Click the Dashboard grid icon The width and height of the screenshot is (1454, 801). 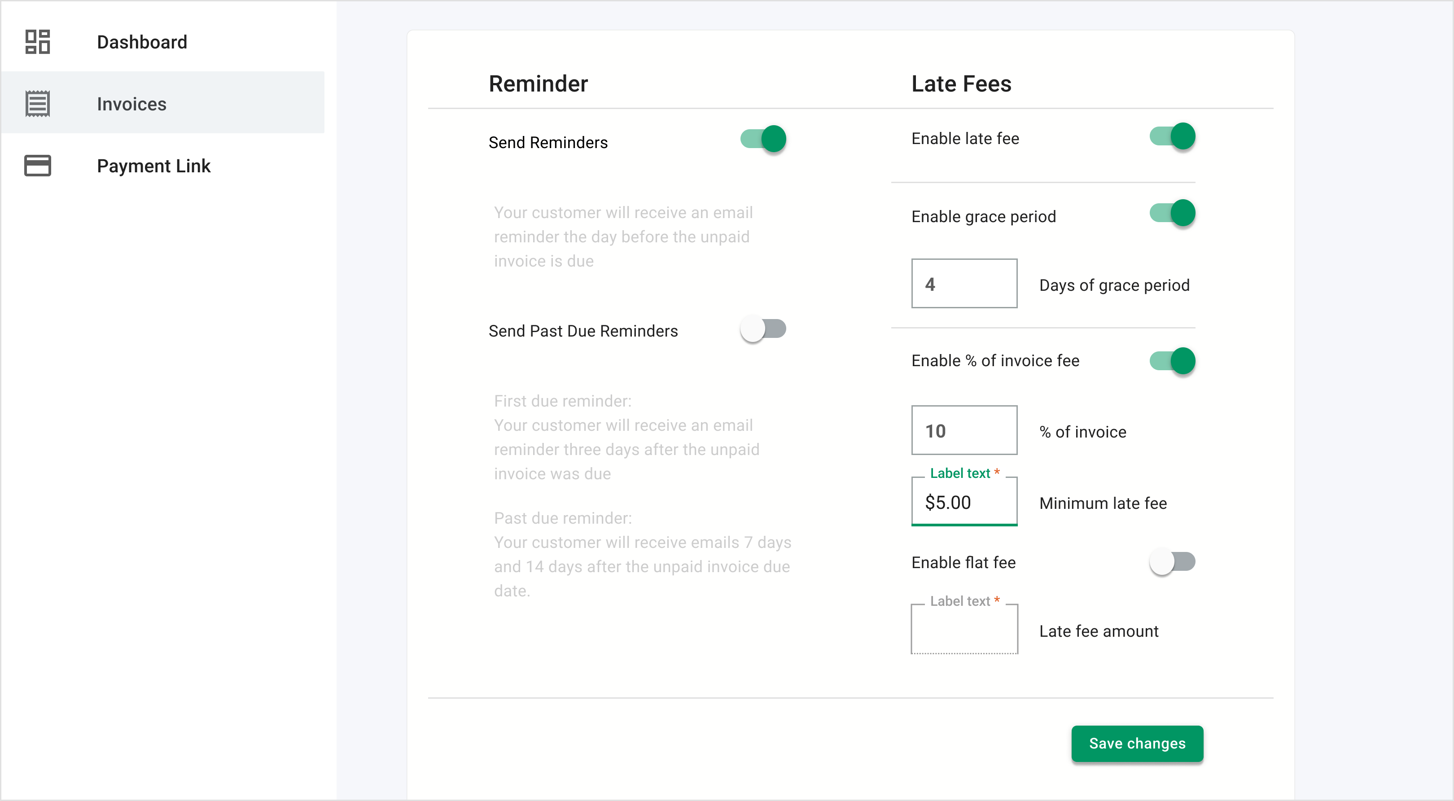tap(37, 42)
